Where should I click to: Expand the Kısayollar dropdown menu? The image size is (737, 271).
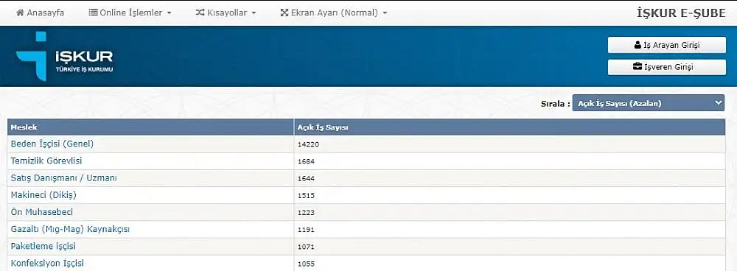pyautogui.click(x=226, y=13)
